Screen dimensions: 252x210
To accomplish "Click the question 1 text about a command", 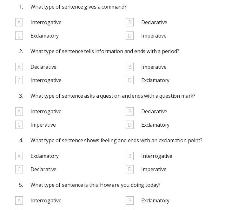I will 78,7.
